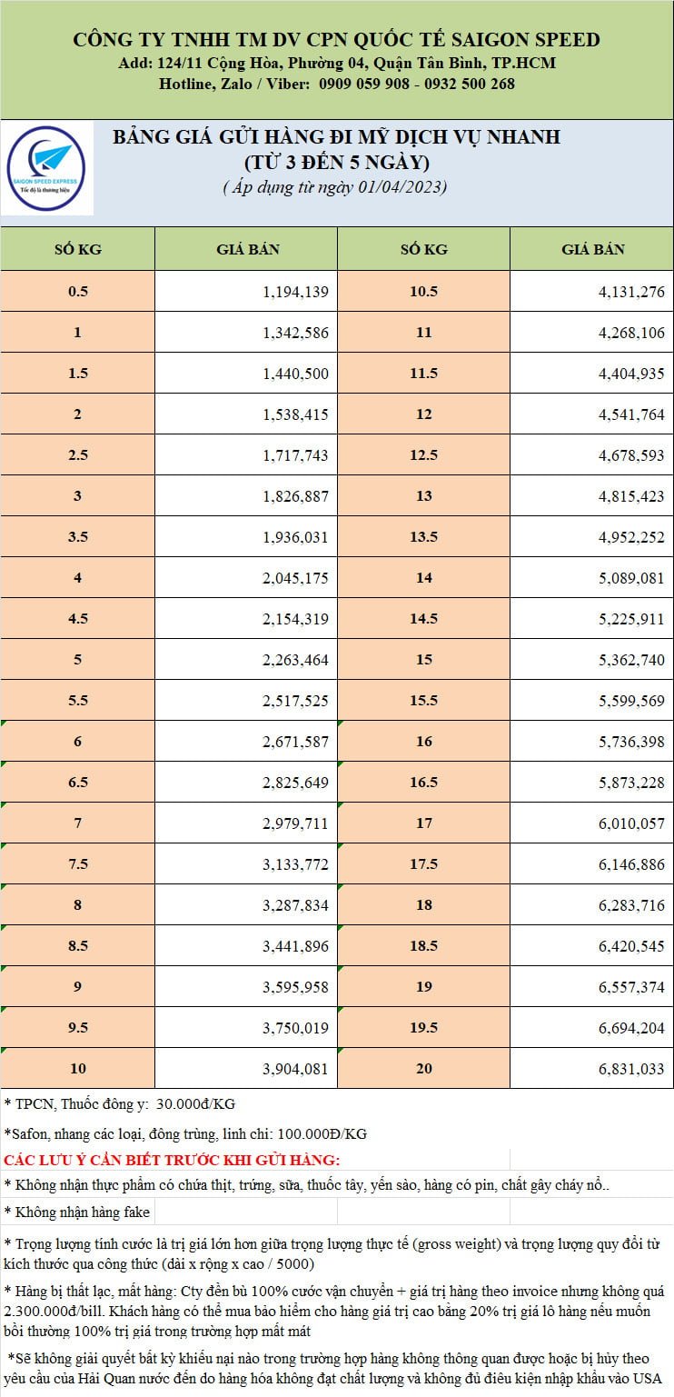
Task: Select the 20 kg weight cell
Action: [423, 1069]
